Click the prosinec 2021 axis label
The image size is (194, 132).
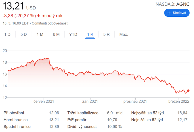135,101
